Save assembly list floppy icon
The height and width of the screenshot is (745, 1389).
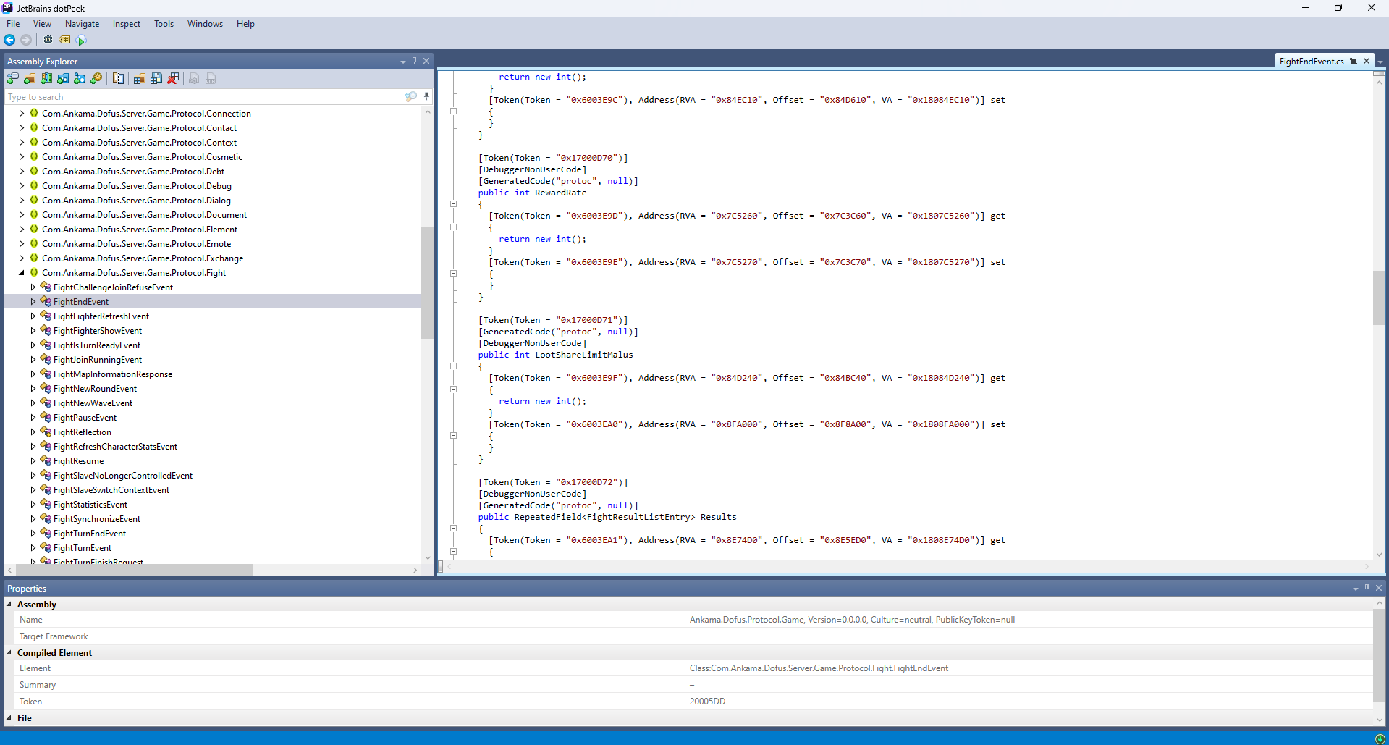[156, 78]
